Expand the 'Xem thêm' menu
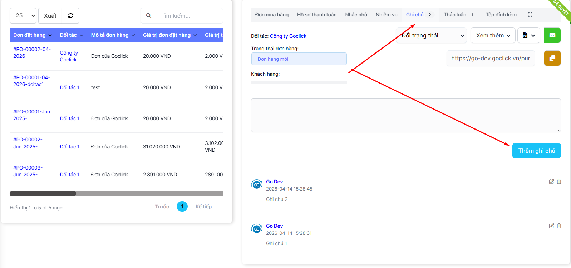 coord(493,35)
